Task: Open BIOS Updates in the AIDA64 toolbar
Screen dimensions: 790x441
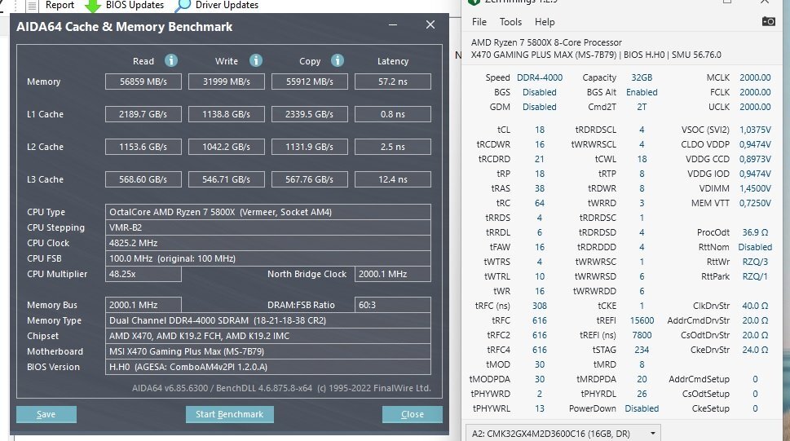Action: [x=124, y=6]
